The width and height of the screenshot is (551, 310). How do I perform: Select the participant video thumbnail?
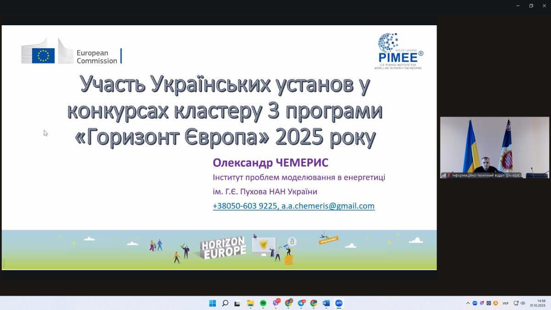(495, 147)
